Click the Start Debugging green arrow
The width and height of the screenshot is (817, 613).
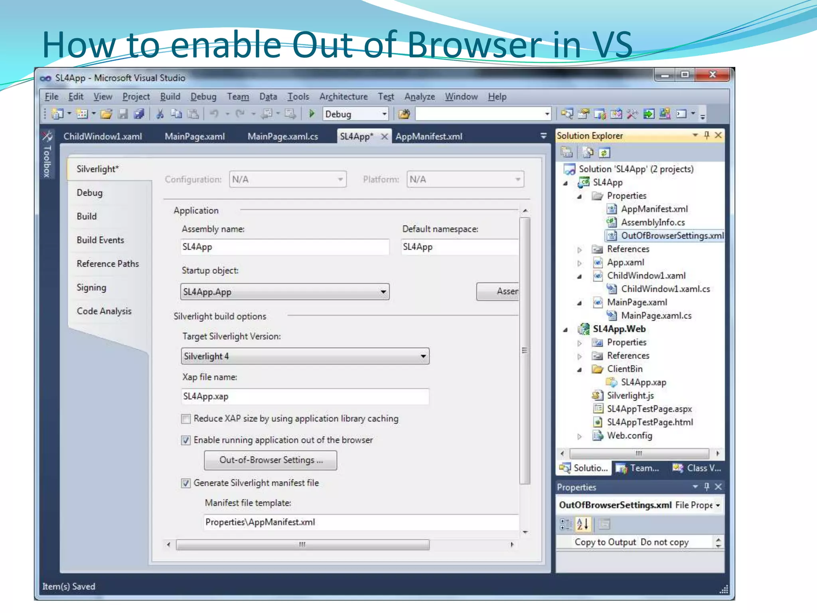coord(312,114)
